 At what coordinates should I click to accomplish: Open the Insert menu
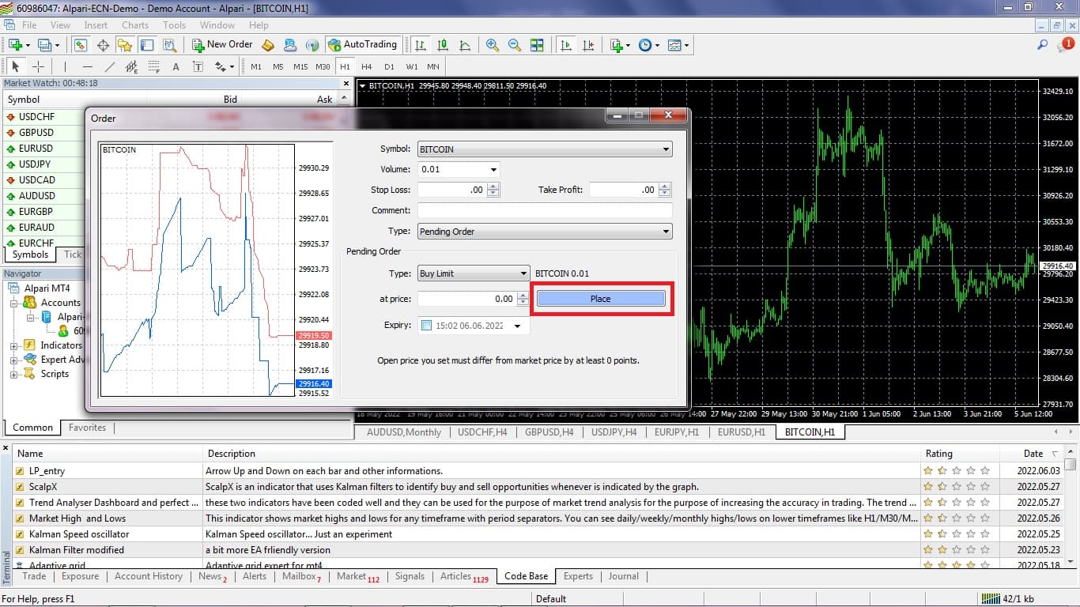point(96,25)
